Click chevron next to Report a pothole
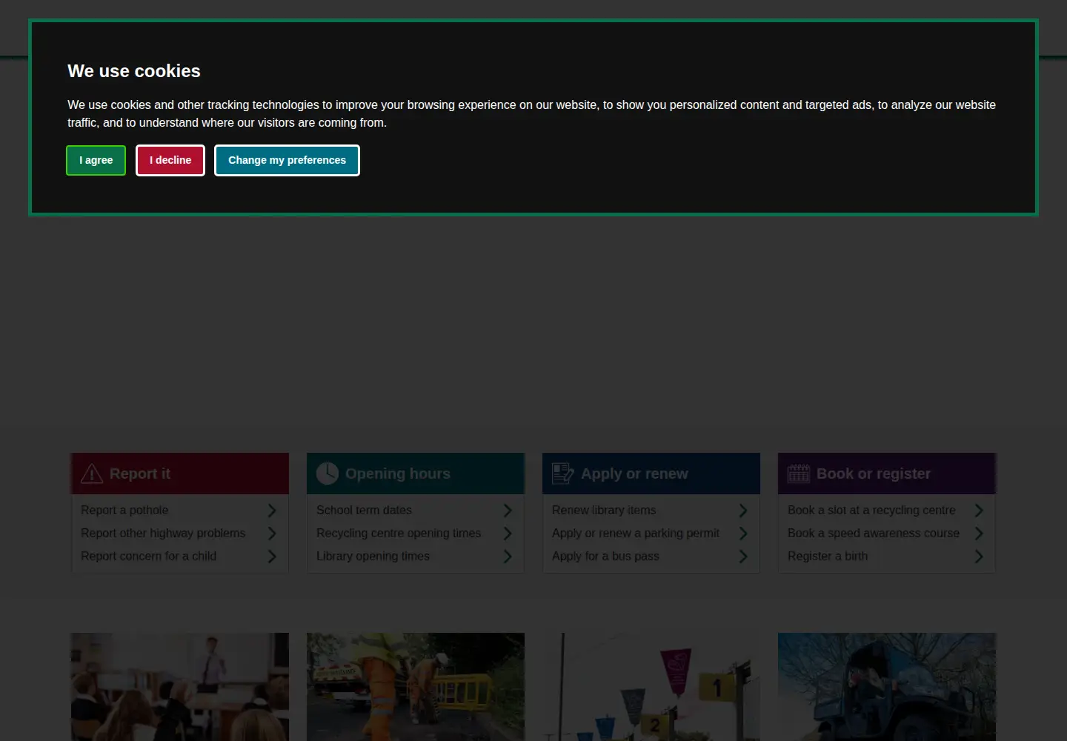The image size is (1067, 741). point(272,511)
